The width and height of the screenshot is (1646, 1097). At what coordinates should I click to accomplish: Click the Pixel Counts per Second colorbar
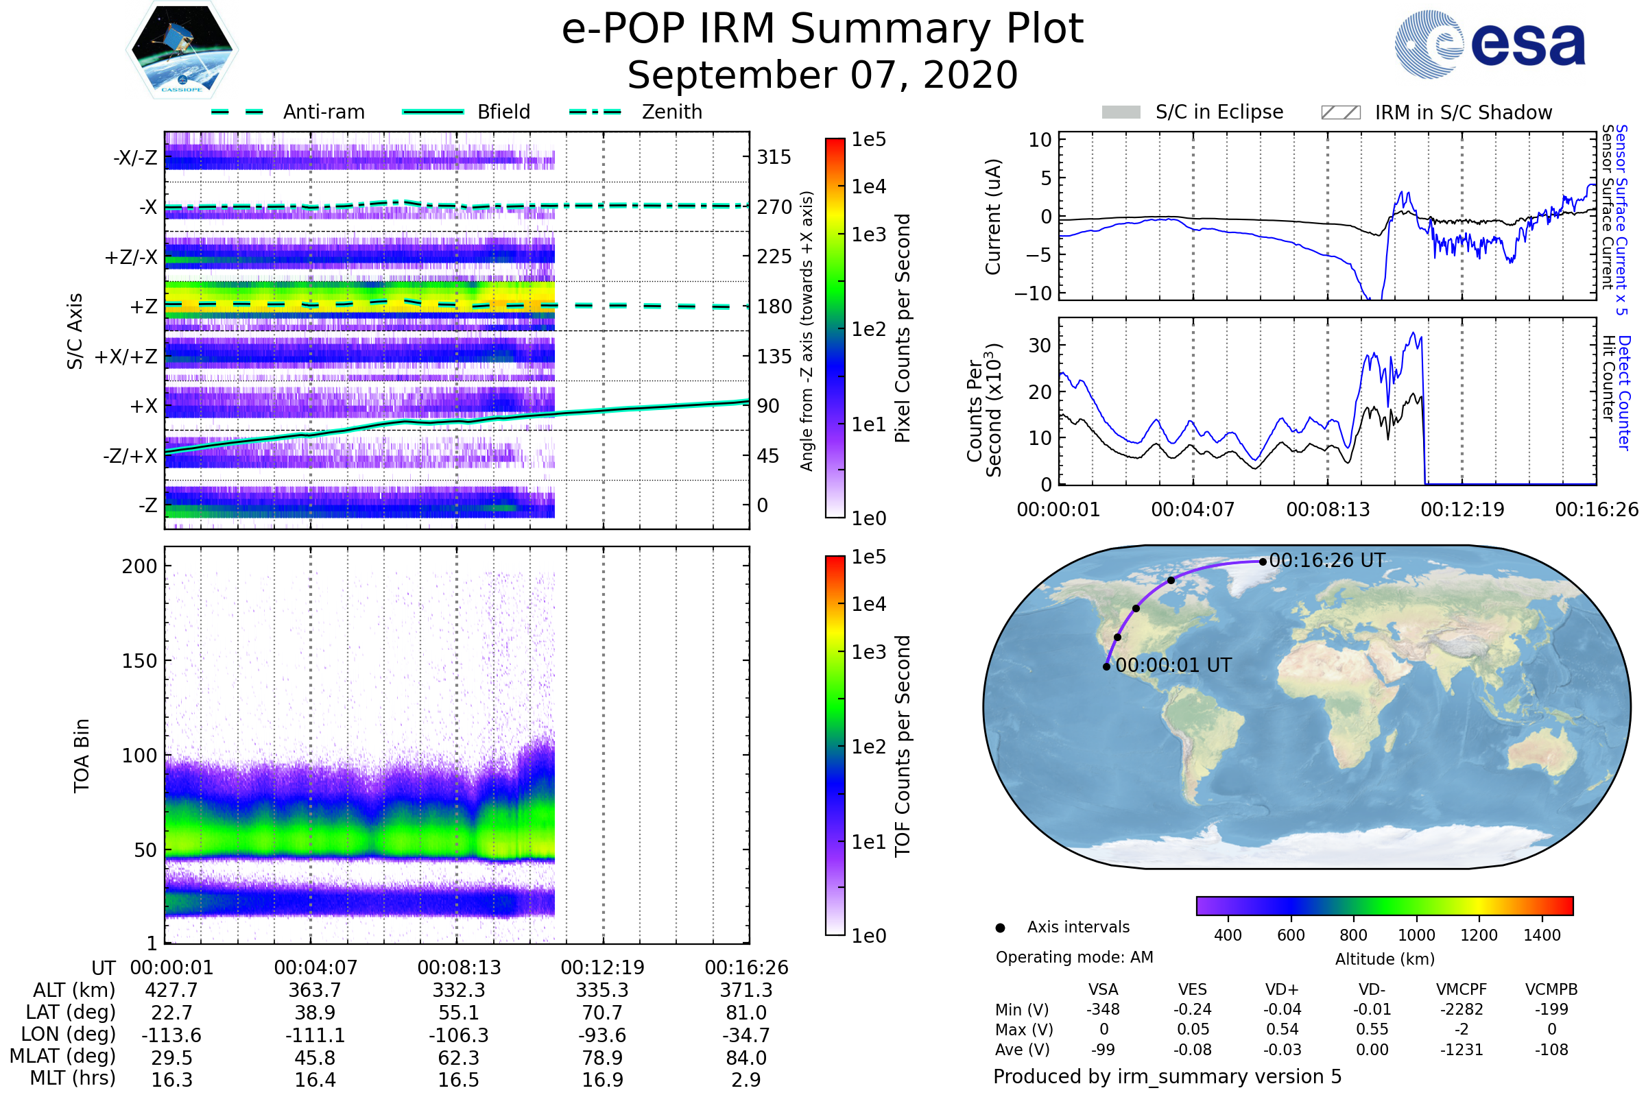(x=835, y=328)
